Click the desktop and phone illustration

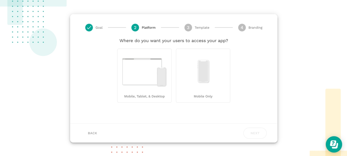[x=144, y=72]
